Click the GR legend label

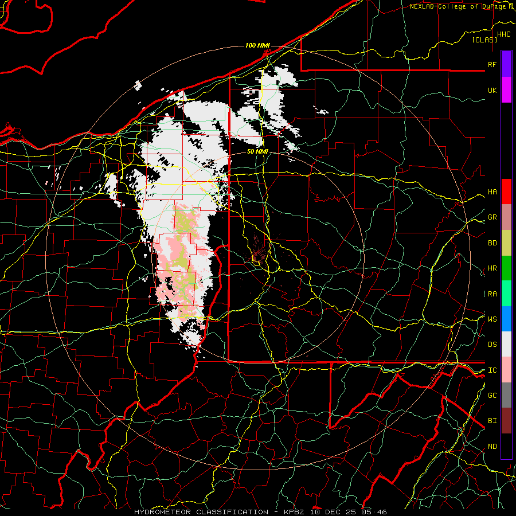492,217
